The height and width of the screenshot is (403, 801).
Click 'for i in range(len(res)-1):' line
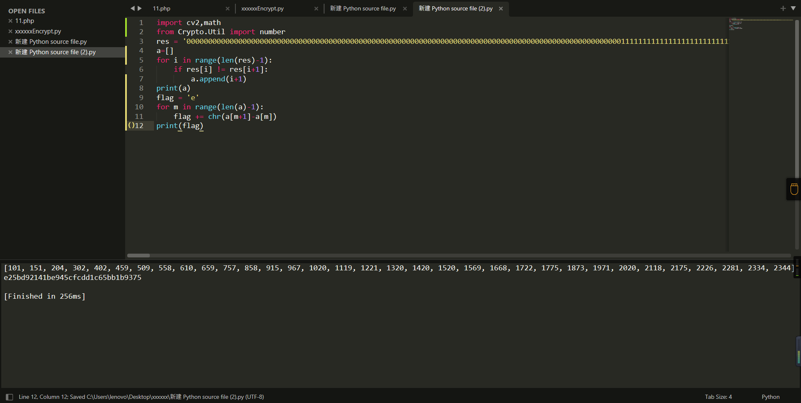214,60
